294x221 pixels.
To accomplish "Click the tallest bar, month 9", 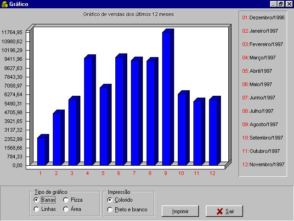I will pos(168,97).
